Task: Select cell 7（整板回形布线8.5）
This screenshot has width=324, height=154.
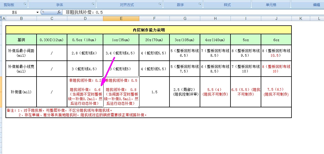Action: point(215,53)
